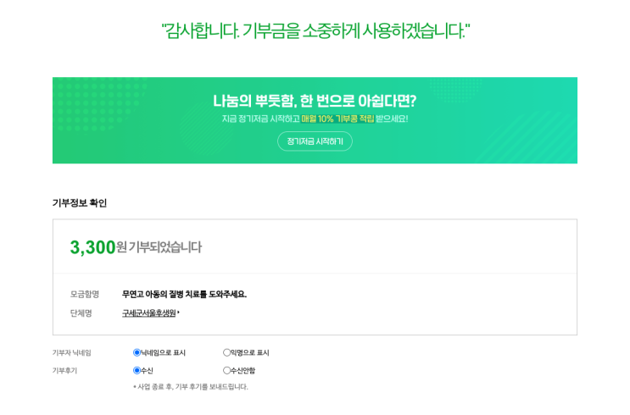Click the campaign title 무연고 아동의 질병 치료를 도와주세요
630x415 pixels.
tap(184, 294)
